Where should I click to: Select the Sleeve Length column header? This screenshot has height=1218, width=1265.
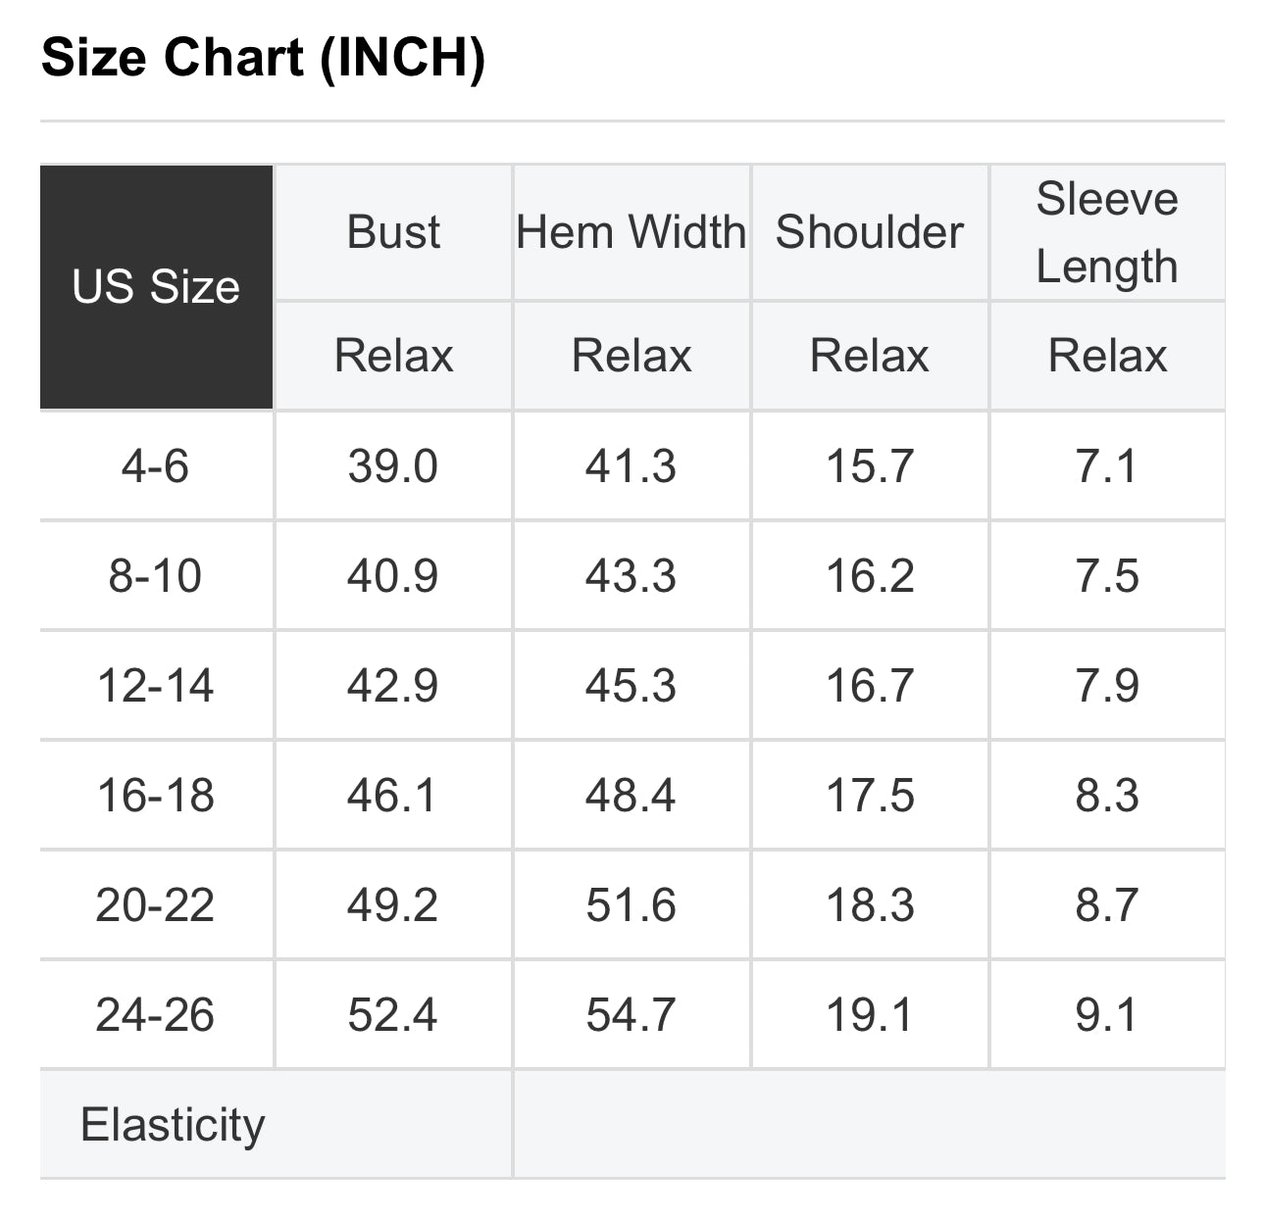pyautogui.click(x=1107, y=232)
